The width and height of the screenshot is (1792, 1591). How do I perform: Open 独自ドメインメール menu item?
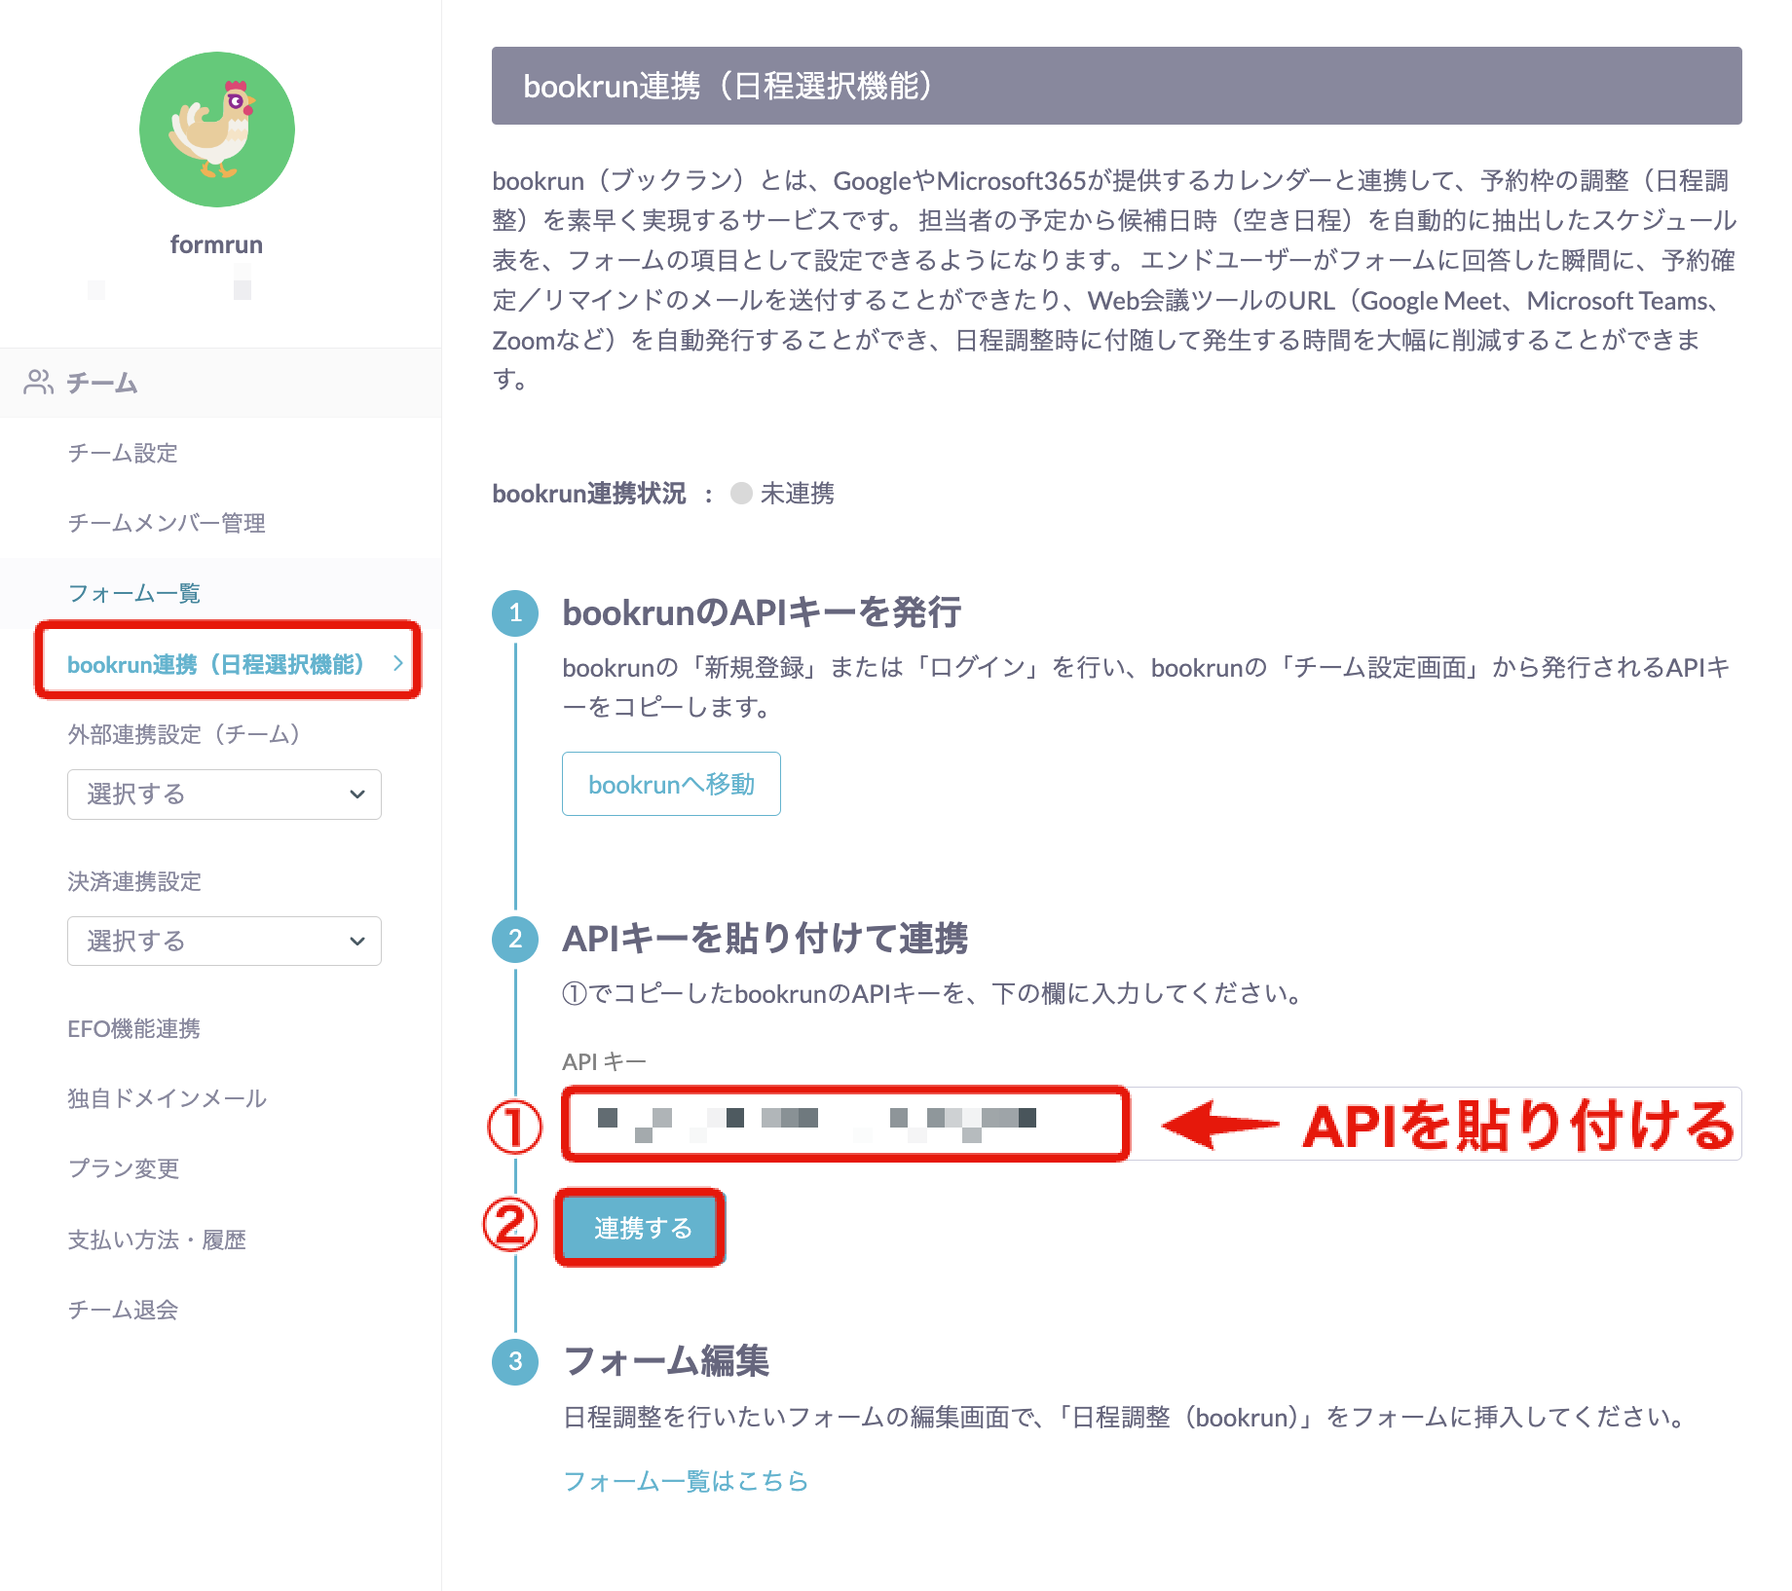click(167, 1098)
